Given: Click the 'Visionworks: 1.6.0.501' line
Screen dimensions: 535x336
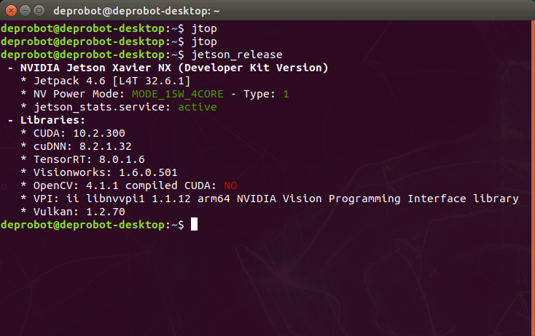Looking at the screenshot, I should 106,172.
